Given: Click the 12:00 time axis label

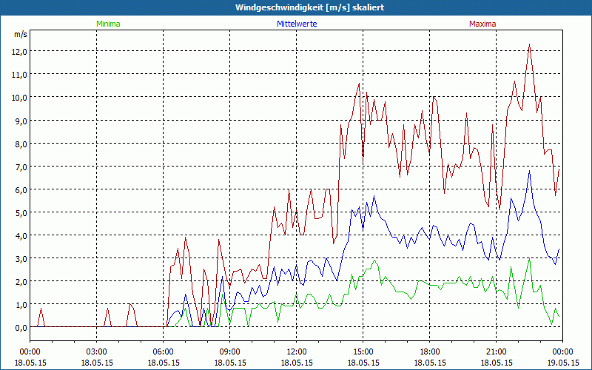Looking at the screenshot, I should [296, 351].
